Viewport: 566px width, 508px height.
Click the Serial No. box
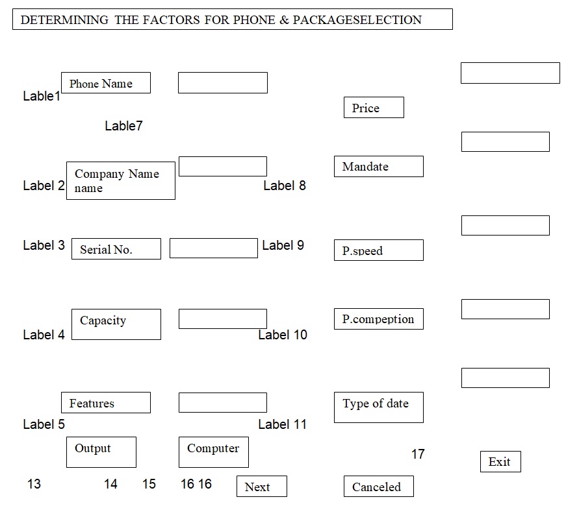coord(116,249)
